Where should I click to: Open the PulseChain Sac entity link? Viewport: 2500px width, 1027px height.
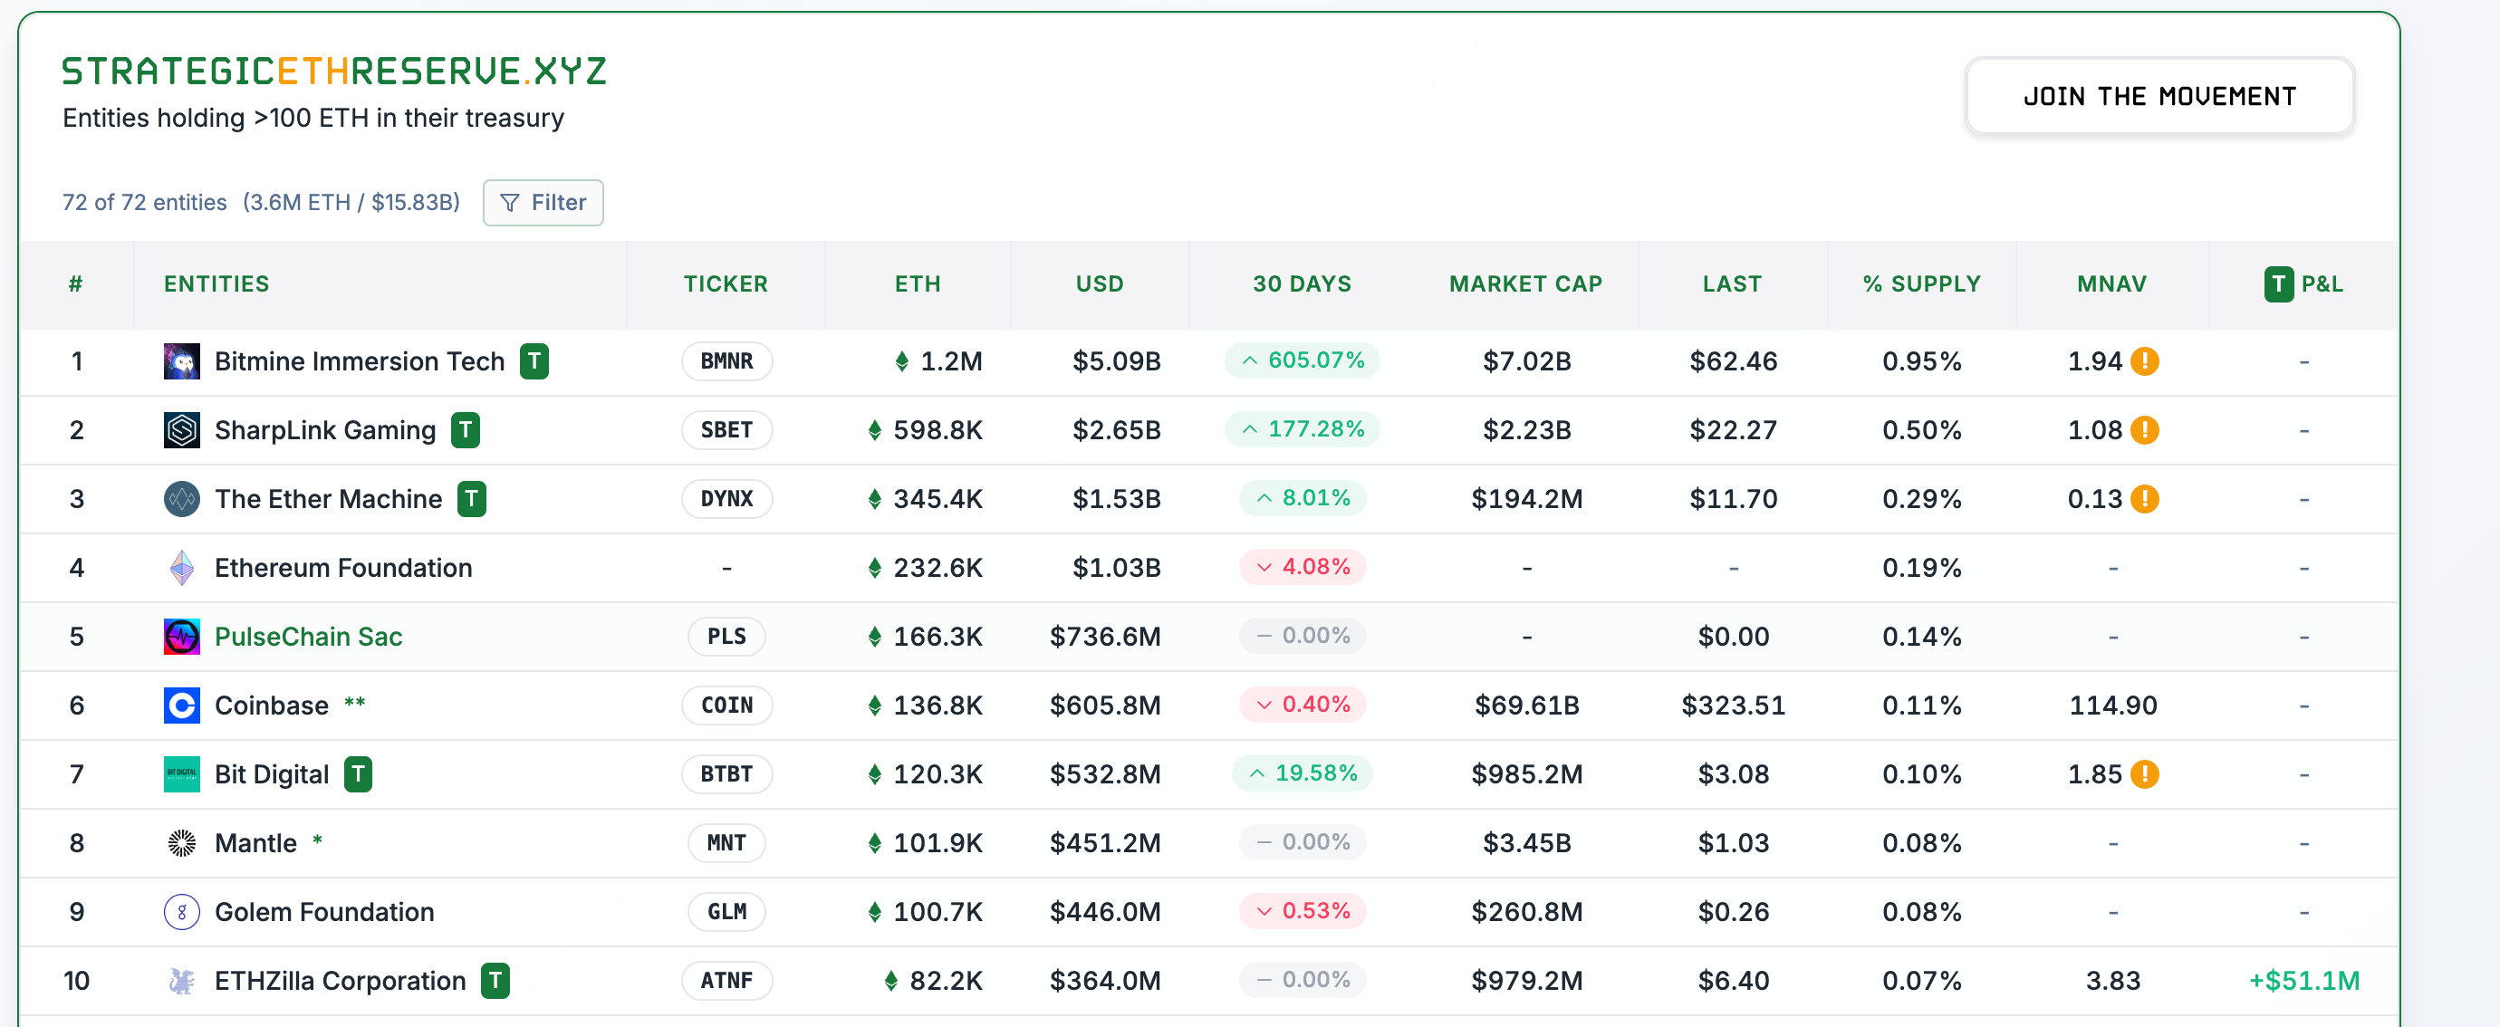coord(308,637)
